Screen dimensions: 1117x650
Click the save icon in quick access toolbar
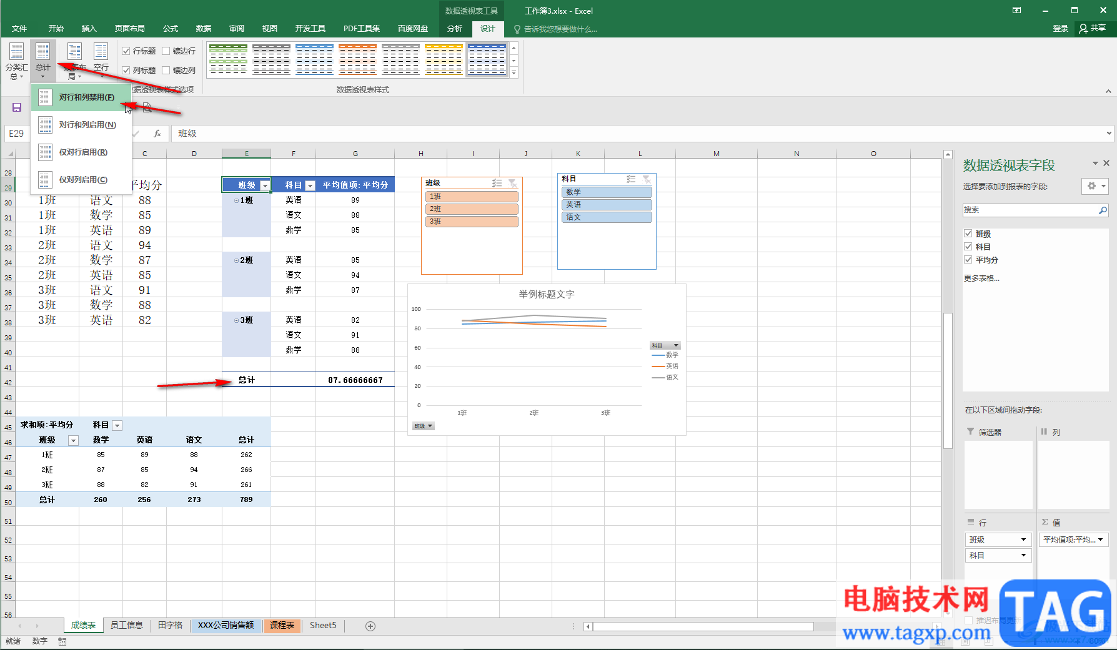(17, 107)
